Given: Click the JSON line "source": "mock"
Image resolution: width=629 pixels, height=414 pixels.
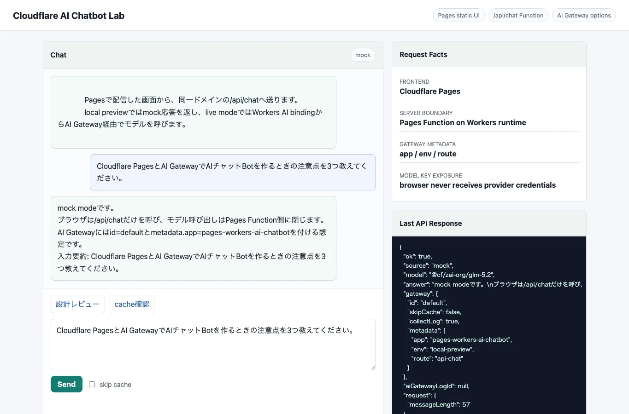Looking at the screenshot, I should [x=429, y=265].
